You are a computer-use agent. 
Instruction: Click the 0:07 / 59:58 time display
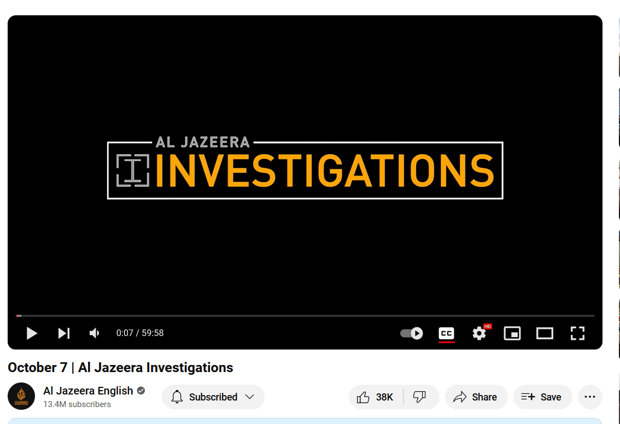pyautogui.click(x=140, y=333)
